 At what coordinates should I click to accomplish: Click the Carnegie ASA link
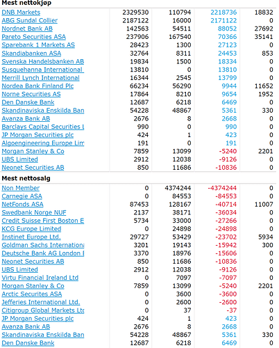[x=22, y=196]
